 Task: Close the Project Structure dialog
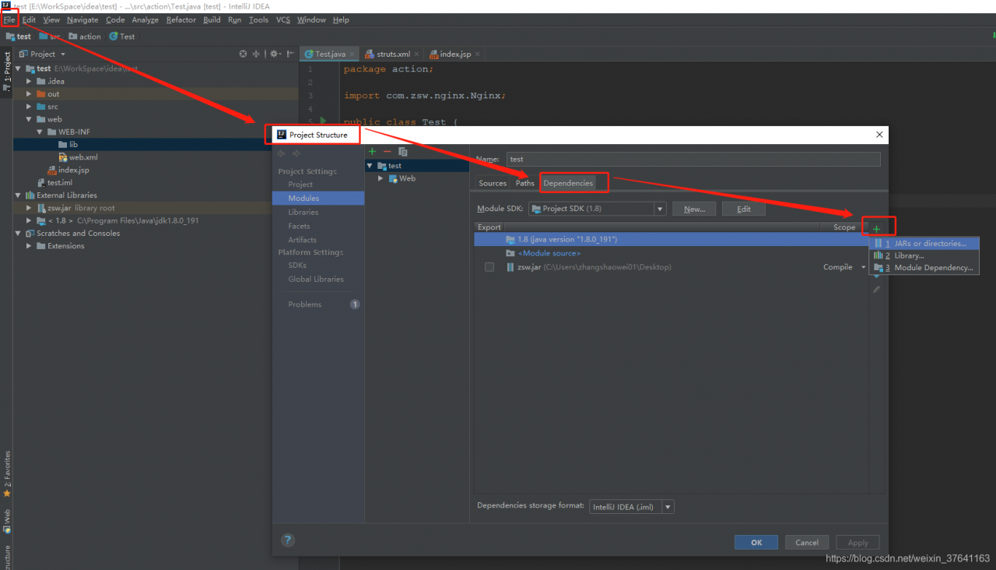(x=879, y=135)
